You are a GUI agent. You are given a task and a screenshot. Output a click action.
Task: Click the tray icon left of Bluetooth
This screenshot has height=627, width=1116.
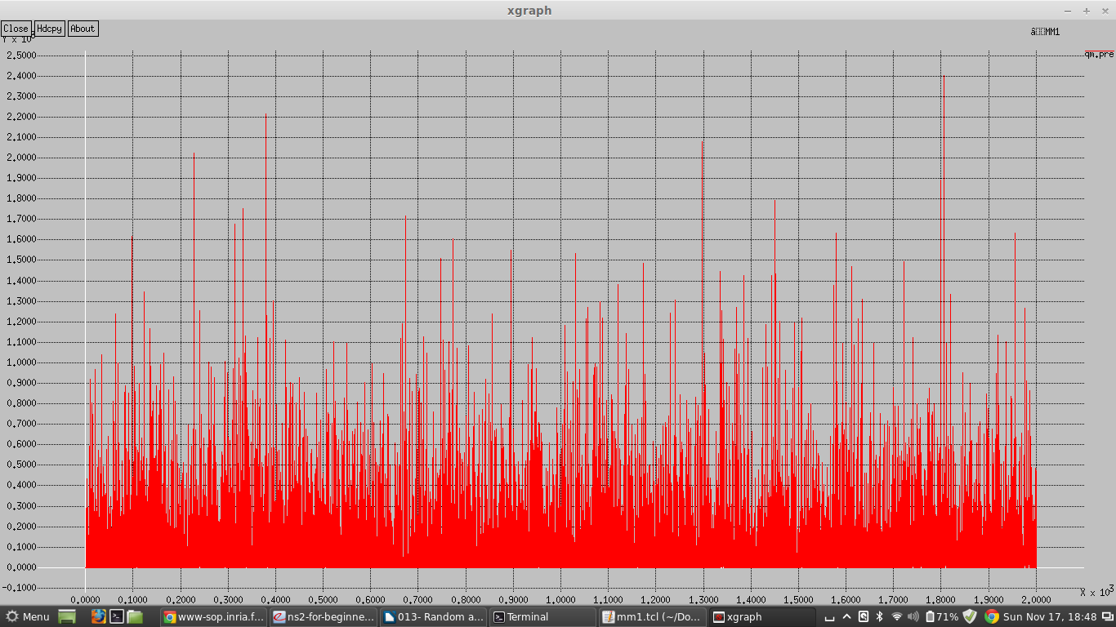point(864,616)
